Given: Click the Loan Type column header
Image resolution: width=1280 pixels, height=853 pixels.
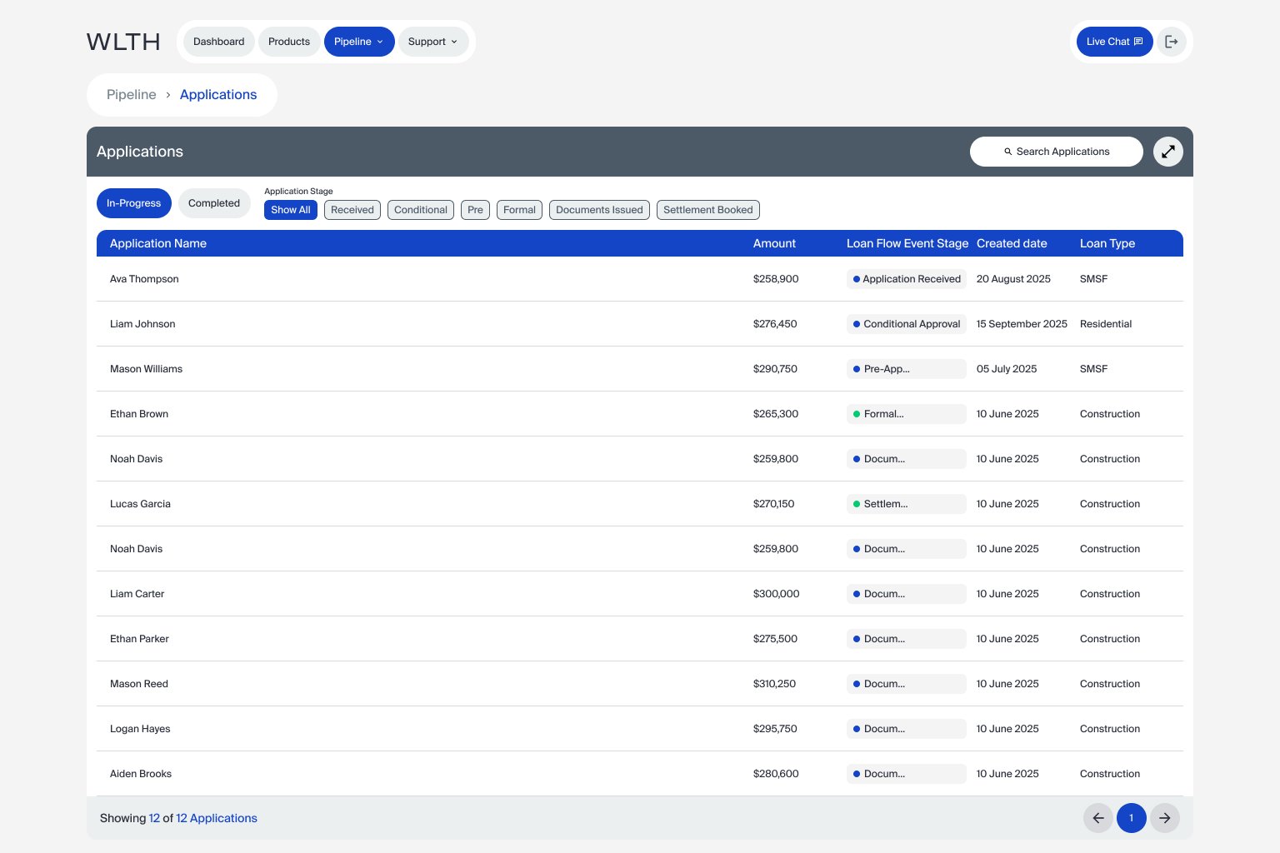Looking at the screenshot, I should click(1107, 243).
